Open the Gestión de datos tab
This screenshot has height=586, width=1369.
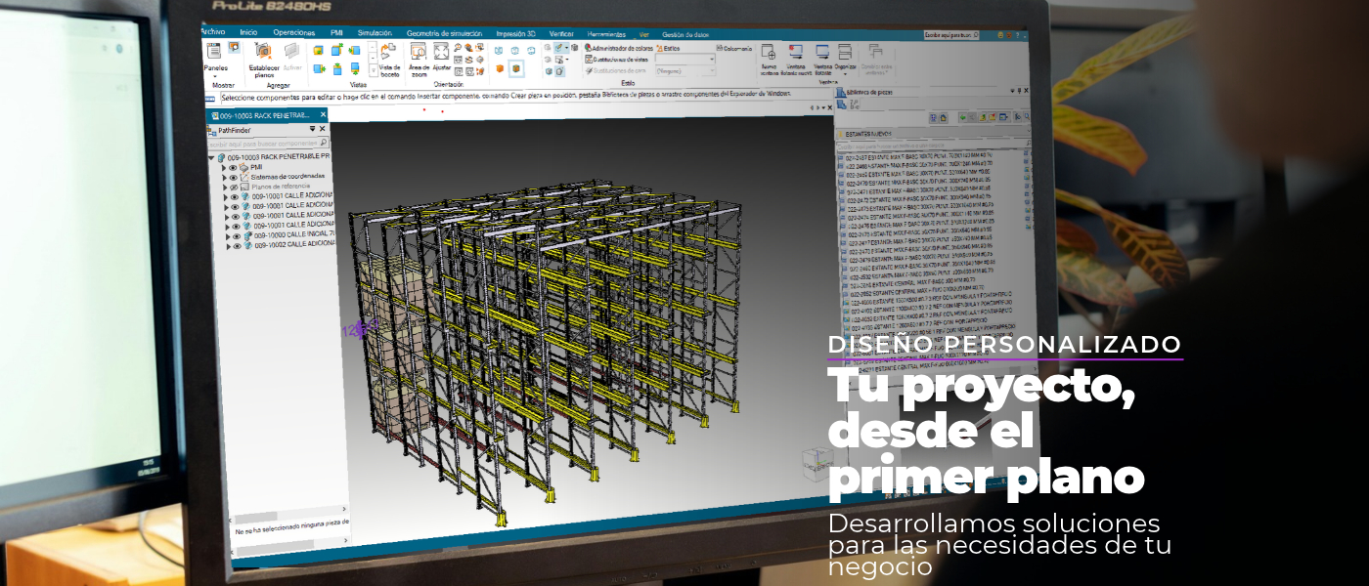coord(685,35)
